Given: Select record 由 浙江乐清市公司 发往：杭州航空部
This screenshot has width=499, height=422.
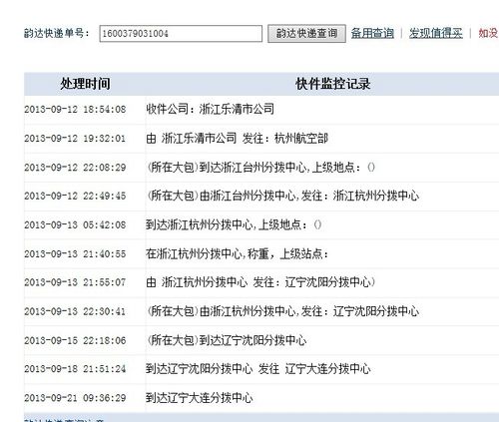Looking at the screenshot, I should point(238,139).
